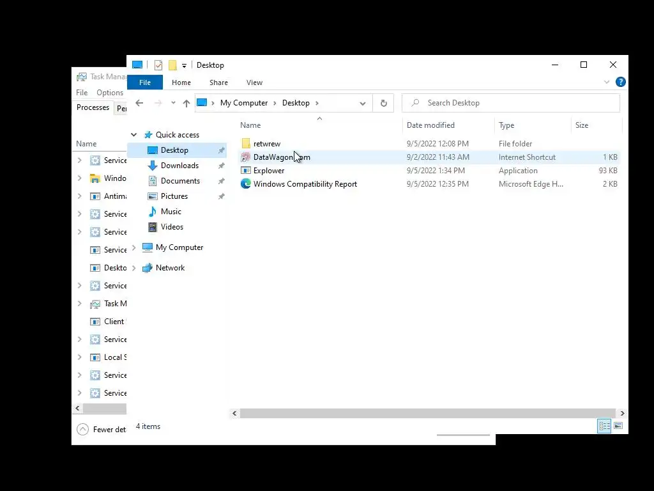Select the Client process in Task Manager
This screenshot has height=491, width=654.
click(108, 322)
